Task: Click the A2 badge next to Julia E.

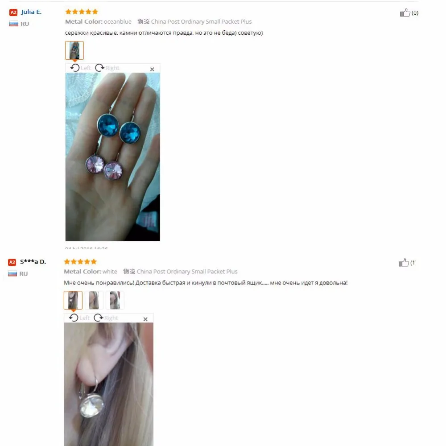Action: click(13, 12)
